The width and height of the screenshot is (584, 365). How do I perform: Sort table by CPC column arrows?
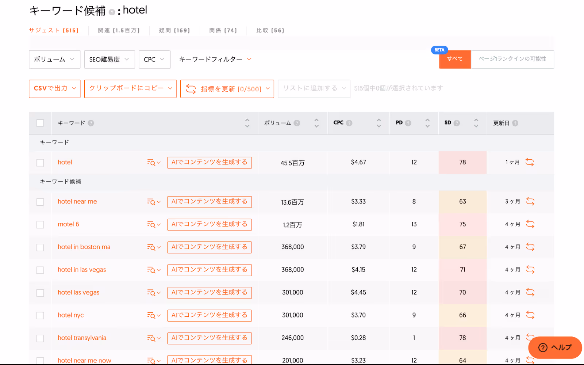coord(379,123)
